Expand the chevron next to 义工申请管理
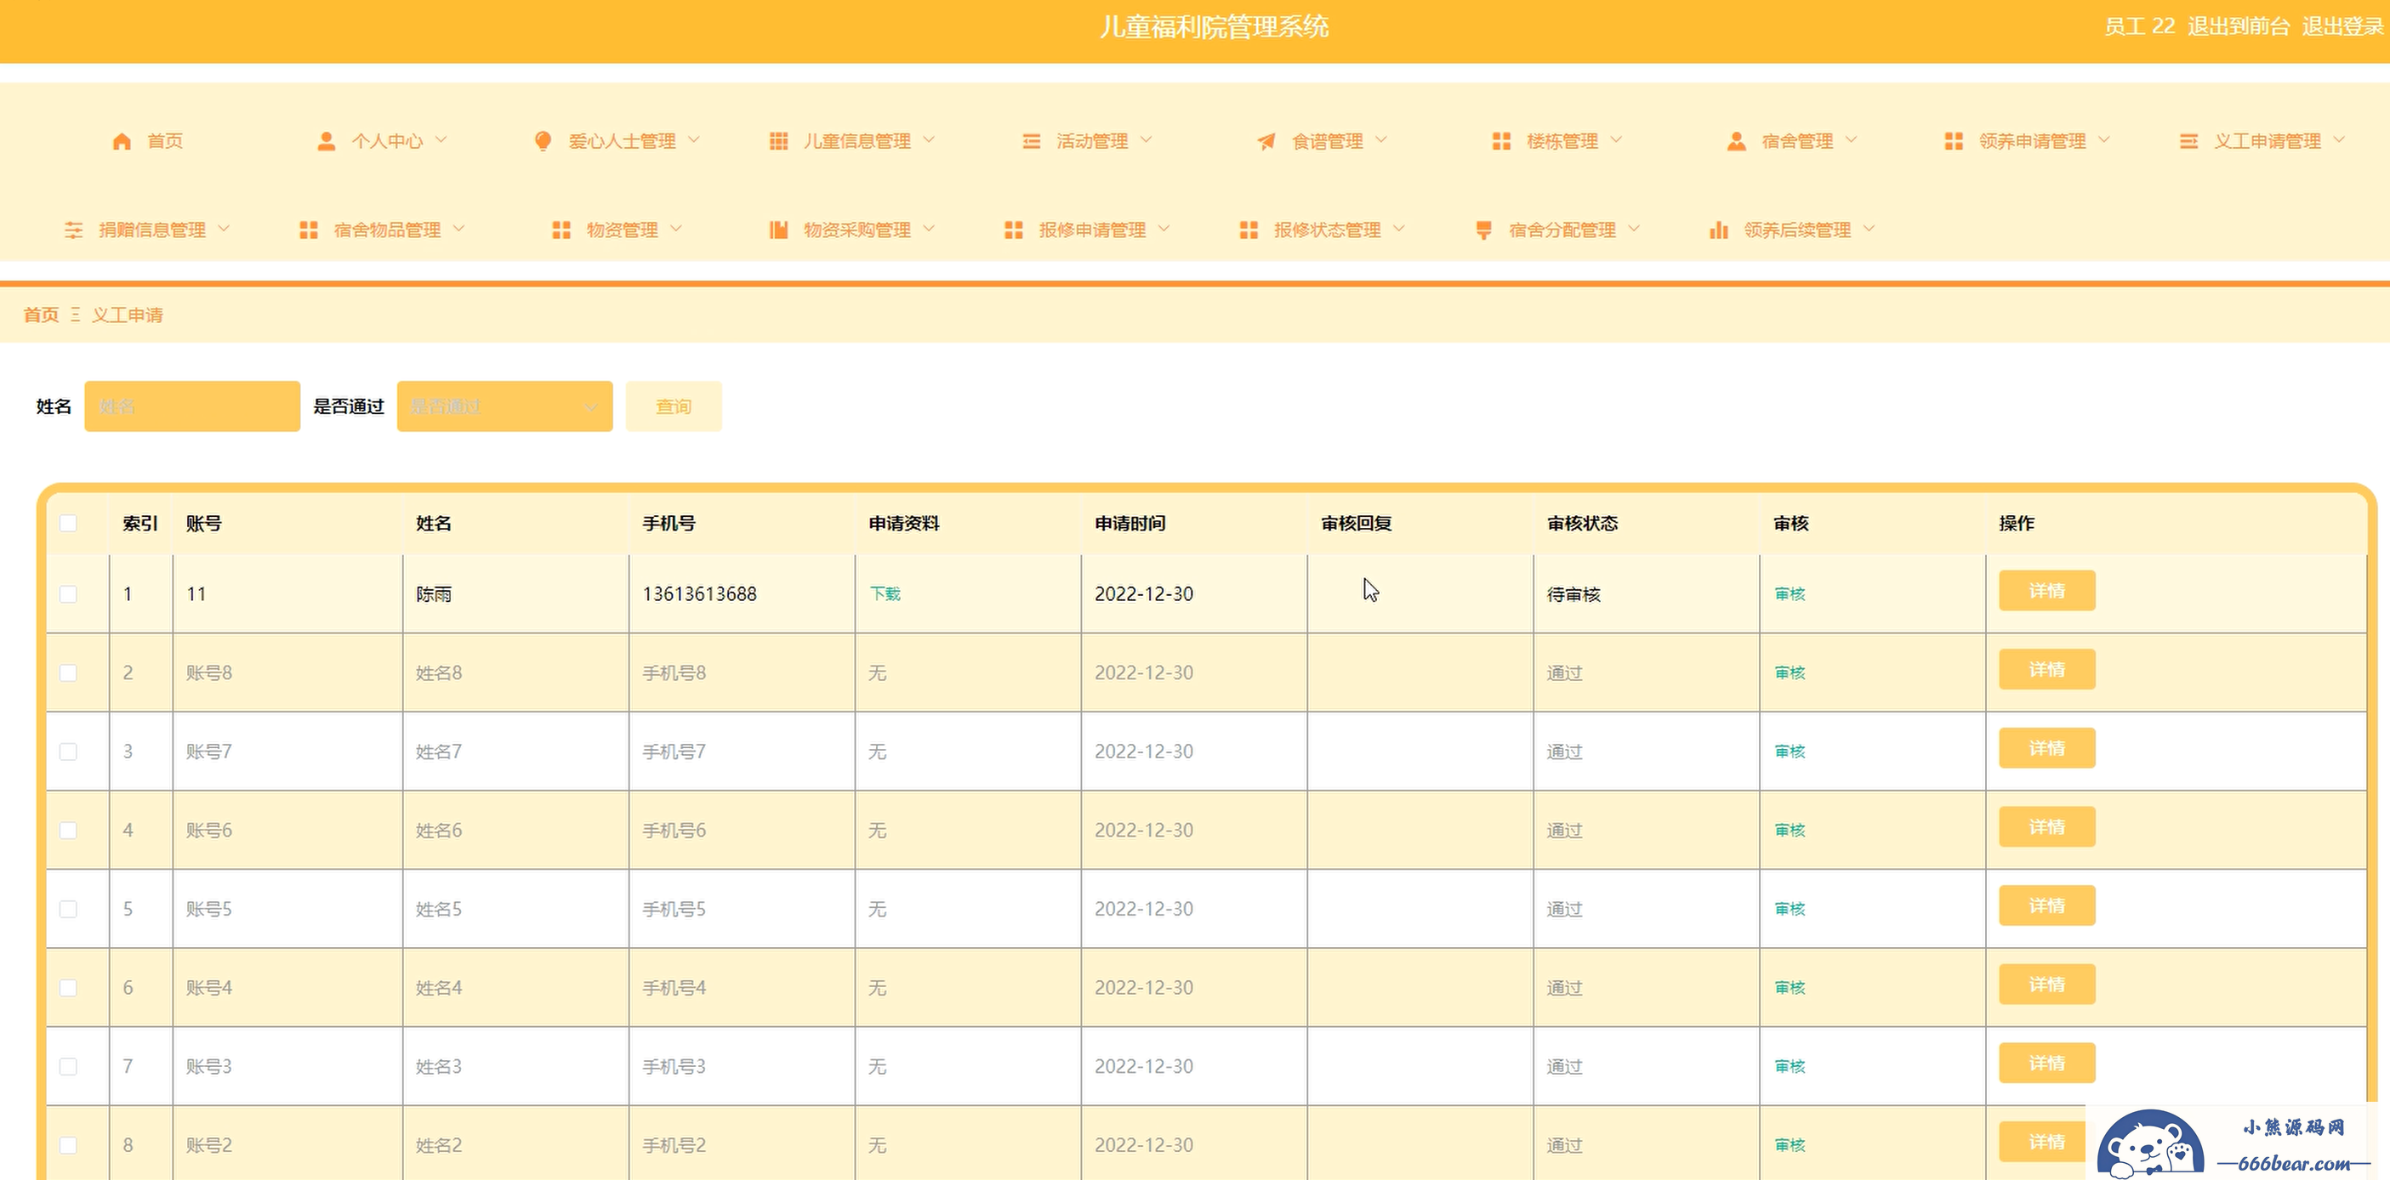The width and height of the screenshot is (2390, 1180). point(2339,140)
